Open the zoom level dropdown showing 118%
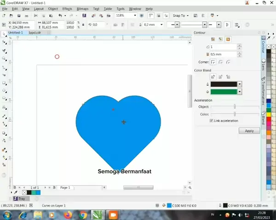Screen dimensions: 276x220 click(x=135, y=16)
